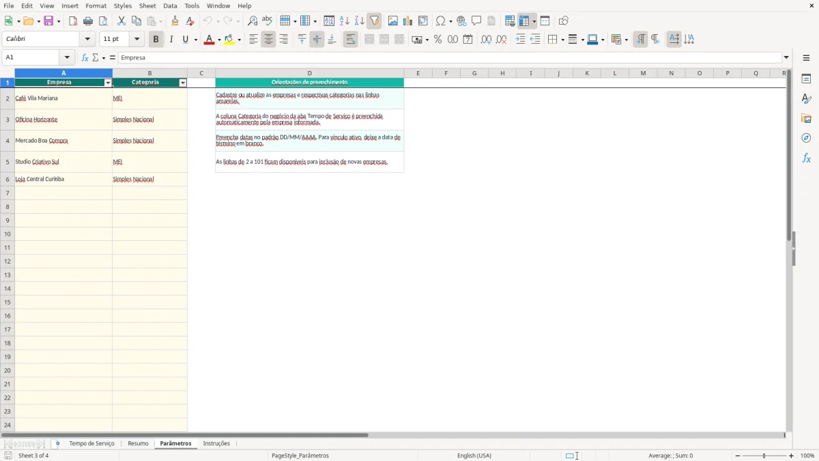Click the column D header
This screenshot has height=461, width=819.
click(309, 73)
